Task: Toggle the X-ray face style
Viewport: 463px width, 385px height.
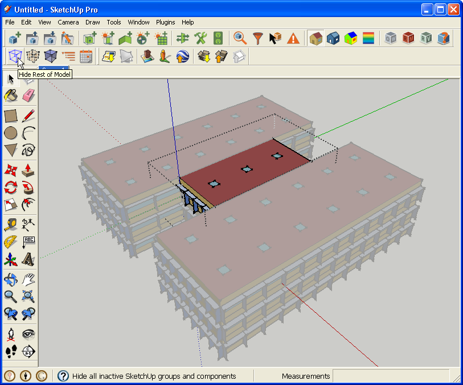Action: click(x=32, y=56)
